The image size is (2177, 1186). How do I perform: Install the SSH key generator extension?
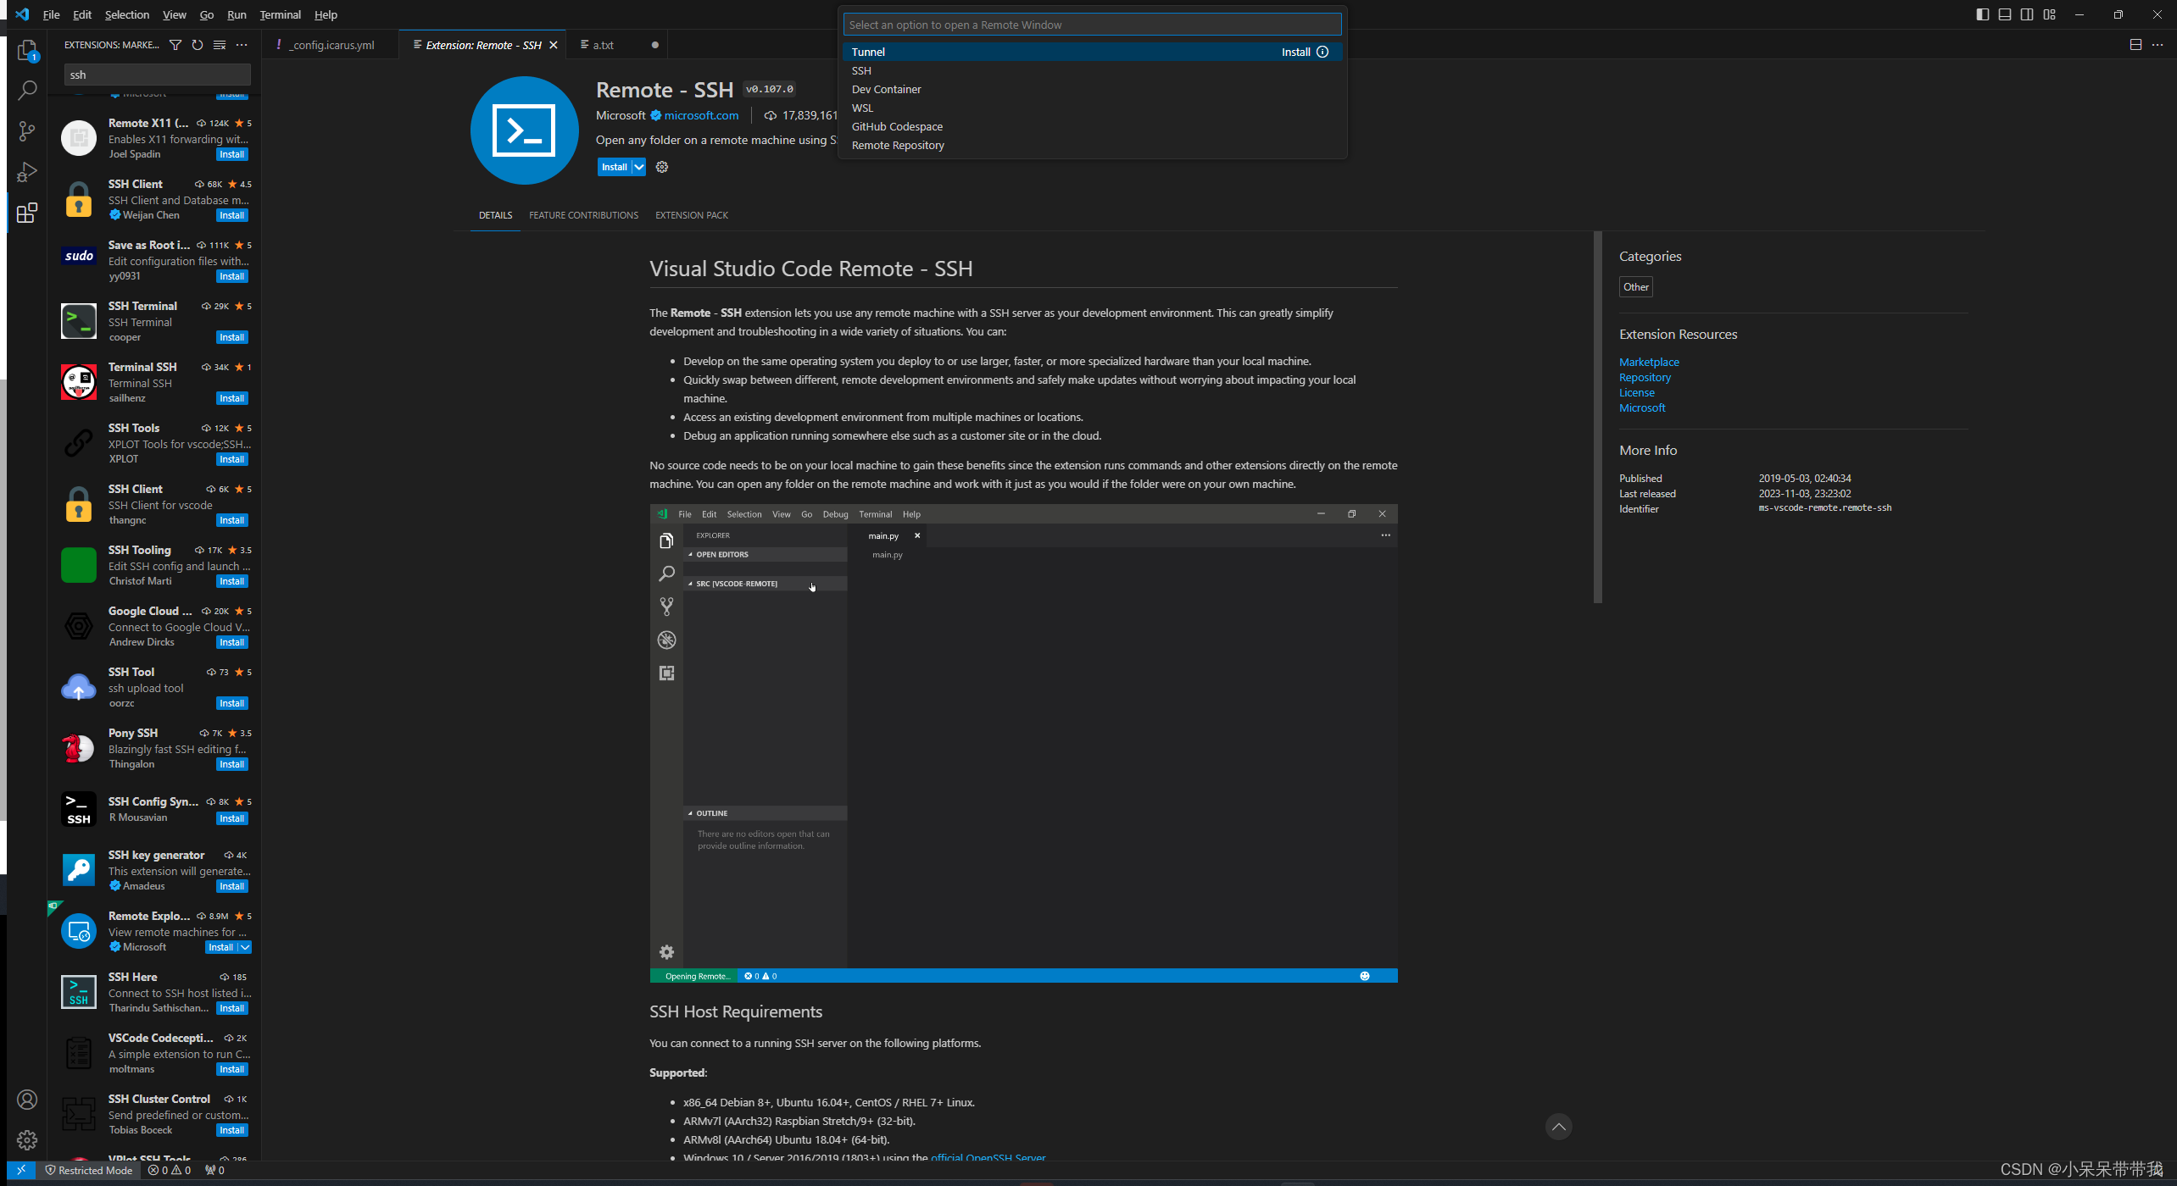(x=232, y=886)
